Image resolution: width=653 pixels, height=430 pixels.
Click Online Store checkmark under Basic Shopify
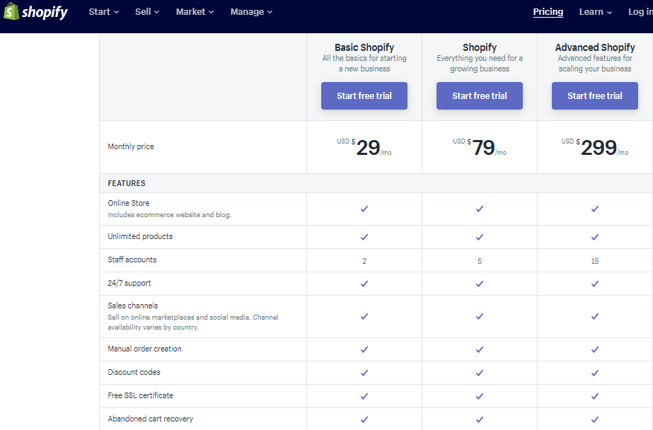click(x=364, y=209)
